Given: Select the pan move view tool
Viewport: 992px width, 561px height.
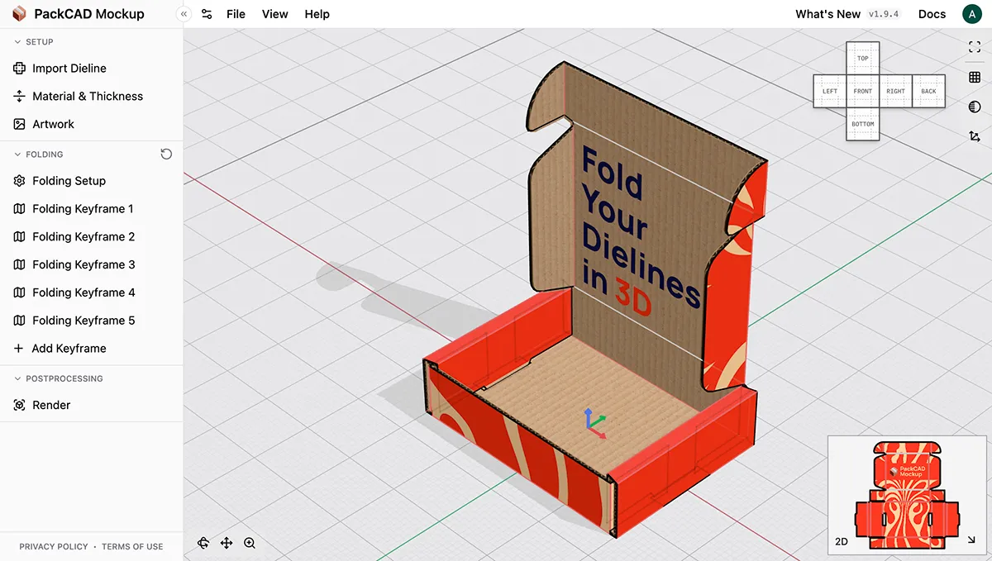Looking at the screenshot, I should click(x=227, y=543).
